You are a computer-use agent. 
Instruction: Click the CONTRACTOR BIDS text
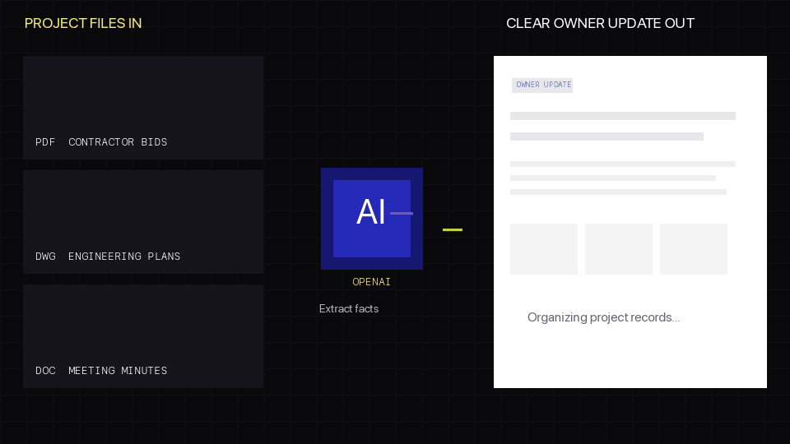point(118,142)
